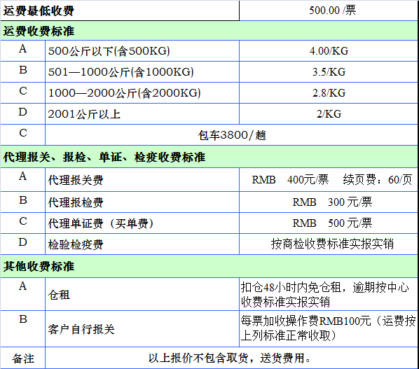Select letter 'A' beside 仓租

click(x=22, y=286)
